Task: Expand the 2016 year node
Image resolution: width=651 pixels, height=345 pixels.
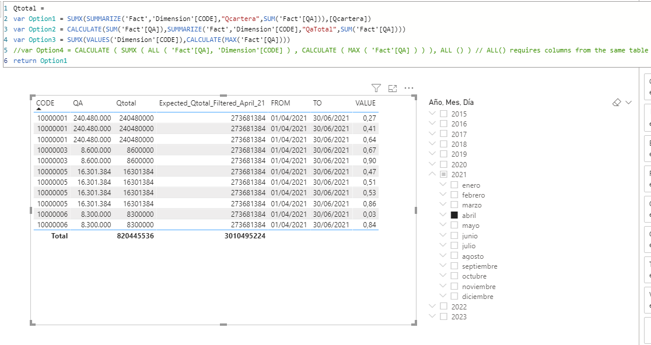Action: click(433, 124)
